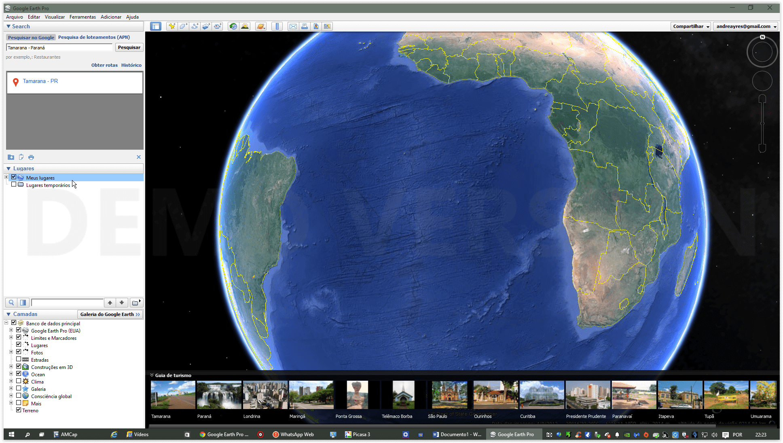Click the Save Image toolbar icon
Image resolution: width=783 pixels, height=443 pixels.
coord(316,26)
